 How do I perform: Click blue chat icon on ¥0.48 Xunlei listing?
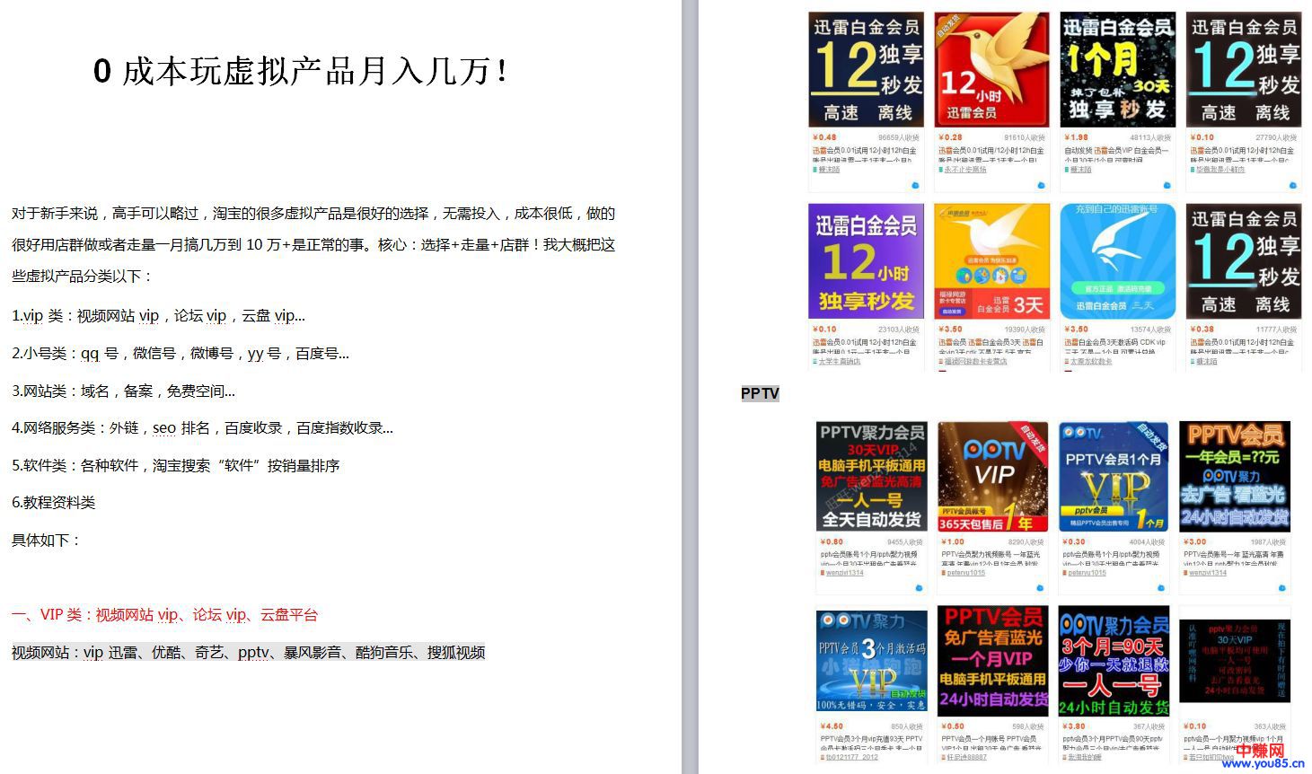[915, 185]
